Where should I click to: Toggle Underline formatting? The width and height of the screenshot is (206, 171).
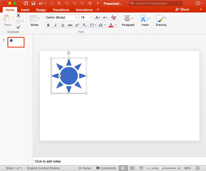click(63, 25)
